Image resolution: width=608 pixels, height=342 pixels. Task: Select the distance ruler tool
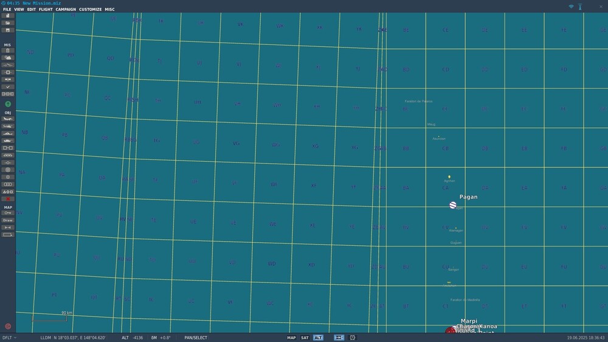[x=8, y=228]
